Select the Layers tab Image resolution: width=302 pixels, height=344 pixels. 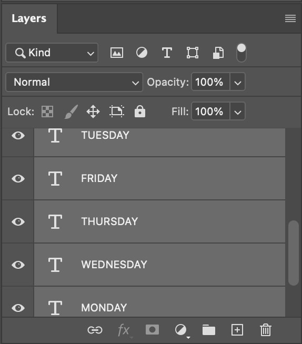point(29,18)
